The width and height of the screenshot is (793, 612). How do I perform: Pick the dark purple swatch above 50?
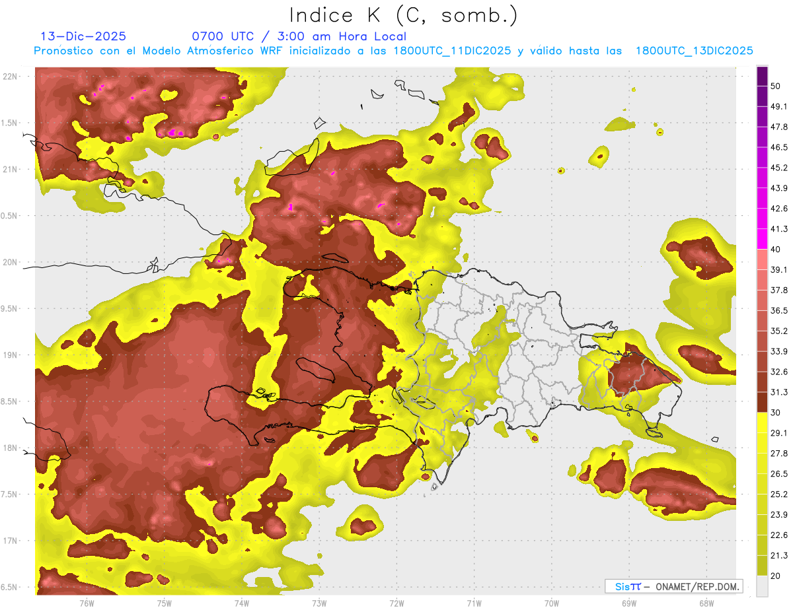pyautogui.click(x=763, y=77)
